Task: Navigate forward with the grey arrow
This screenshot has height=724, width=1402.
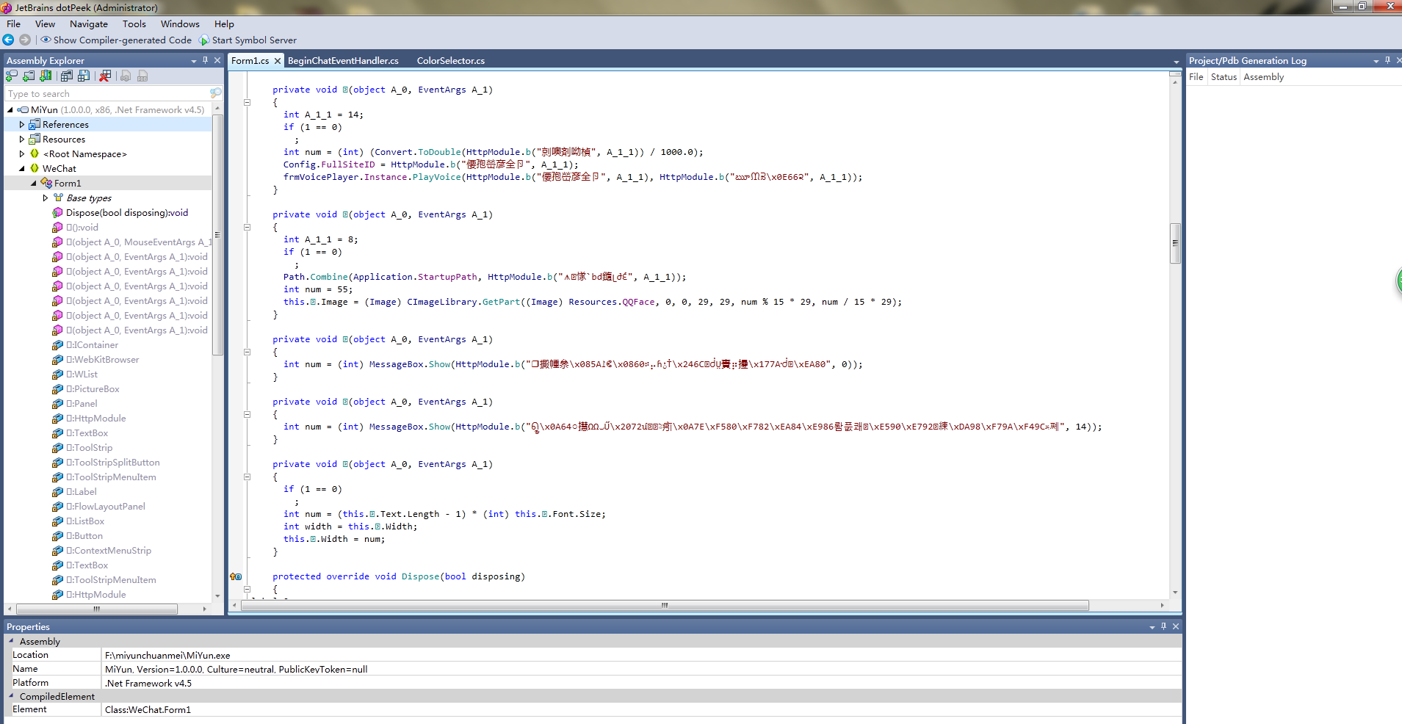Action: [x=25, y=40]
